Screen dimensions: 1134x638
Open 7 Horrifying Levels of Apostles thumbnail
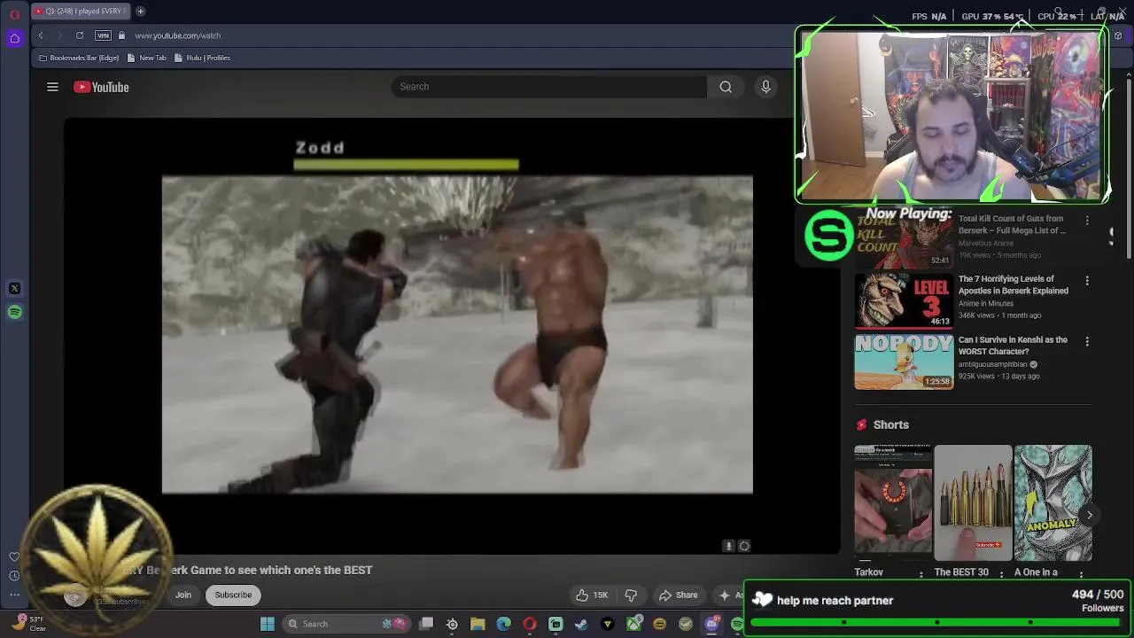904,300
